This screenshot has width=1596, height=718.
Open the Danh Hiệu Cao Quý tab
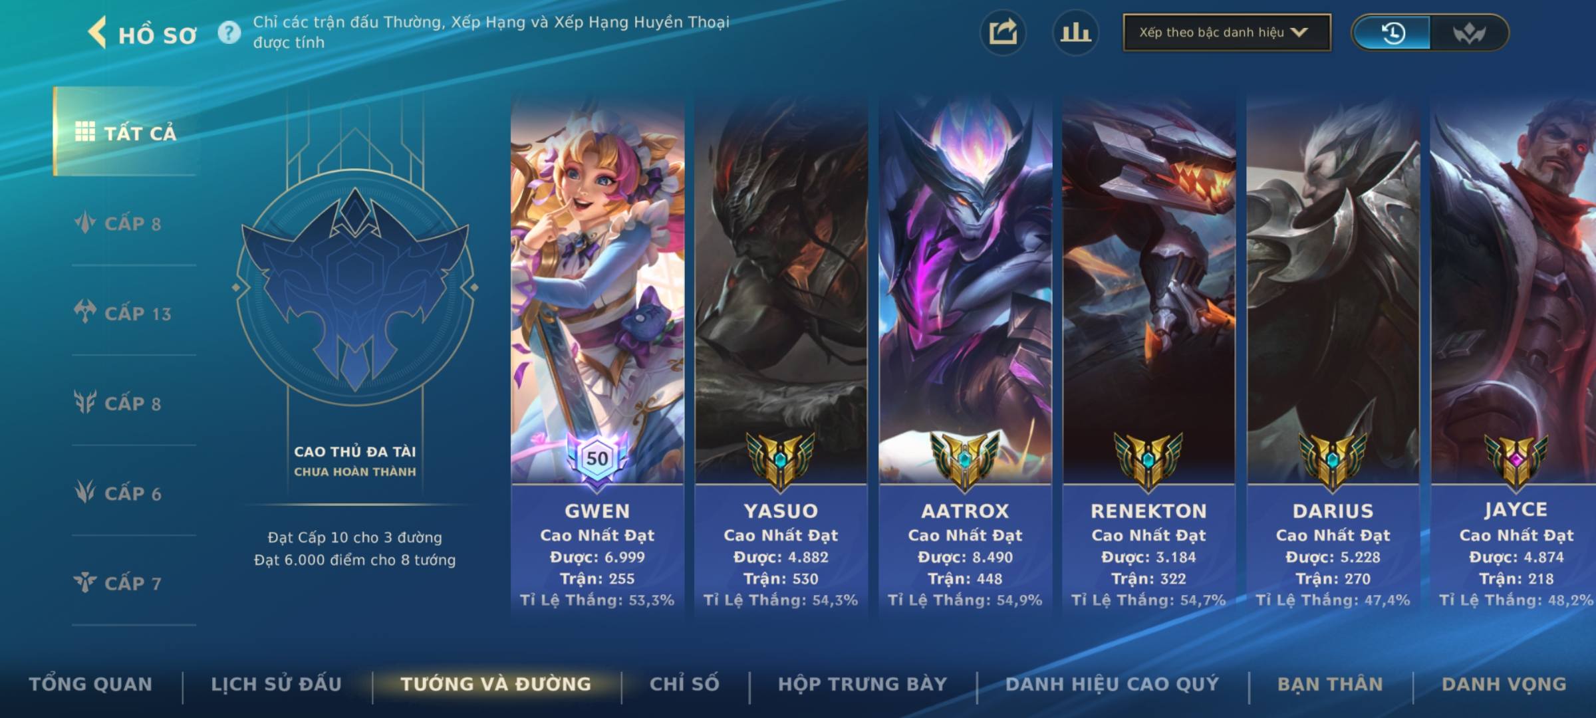tap(1113, 684)
